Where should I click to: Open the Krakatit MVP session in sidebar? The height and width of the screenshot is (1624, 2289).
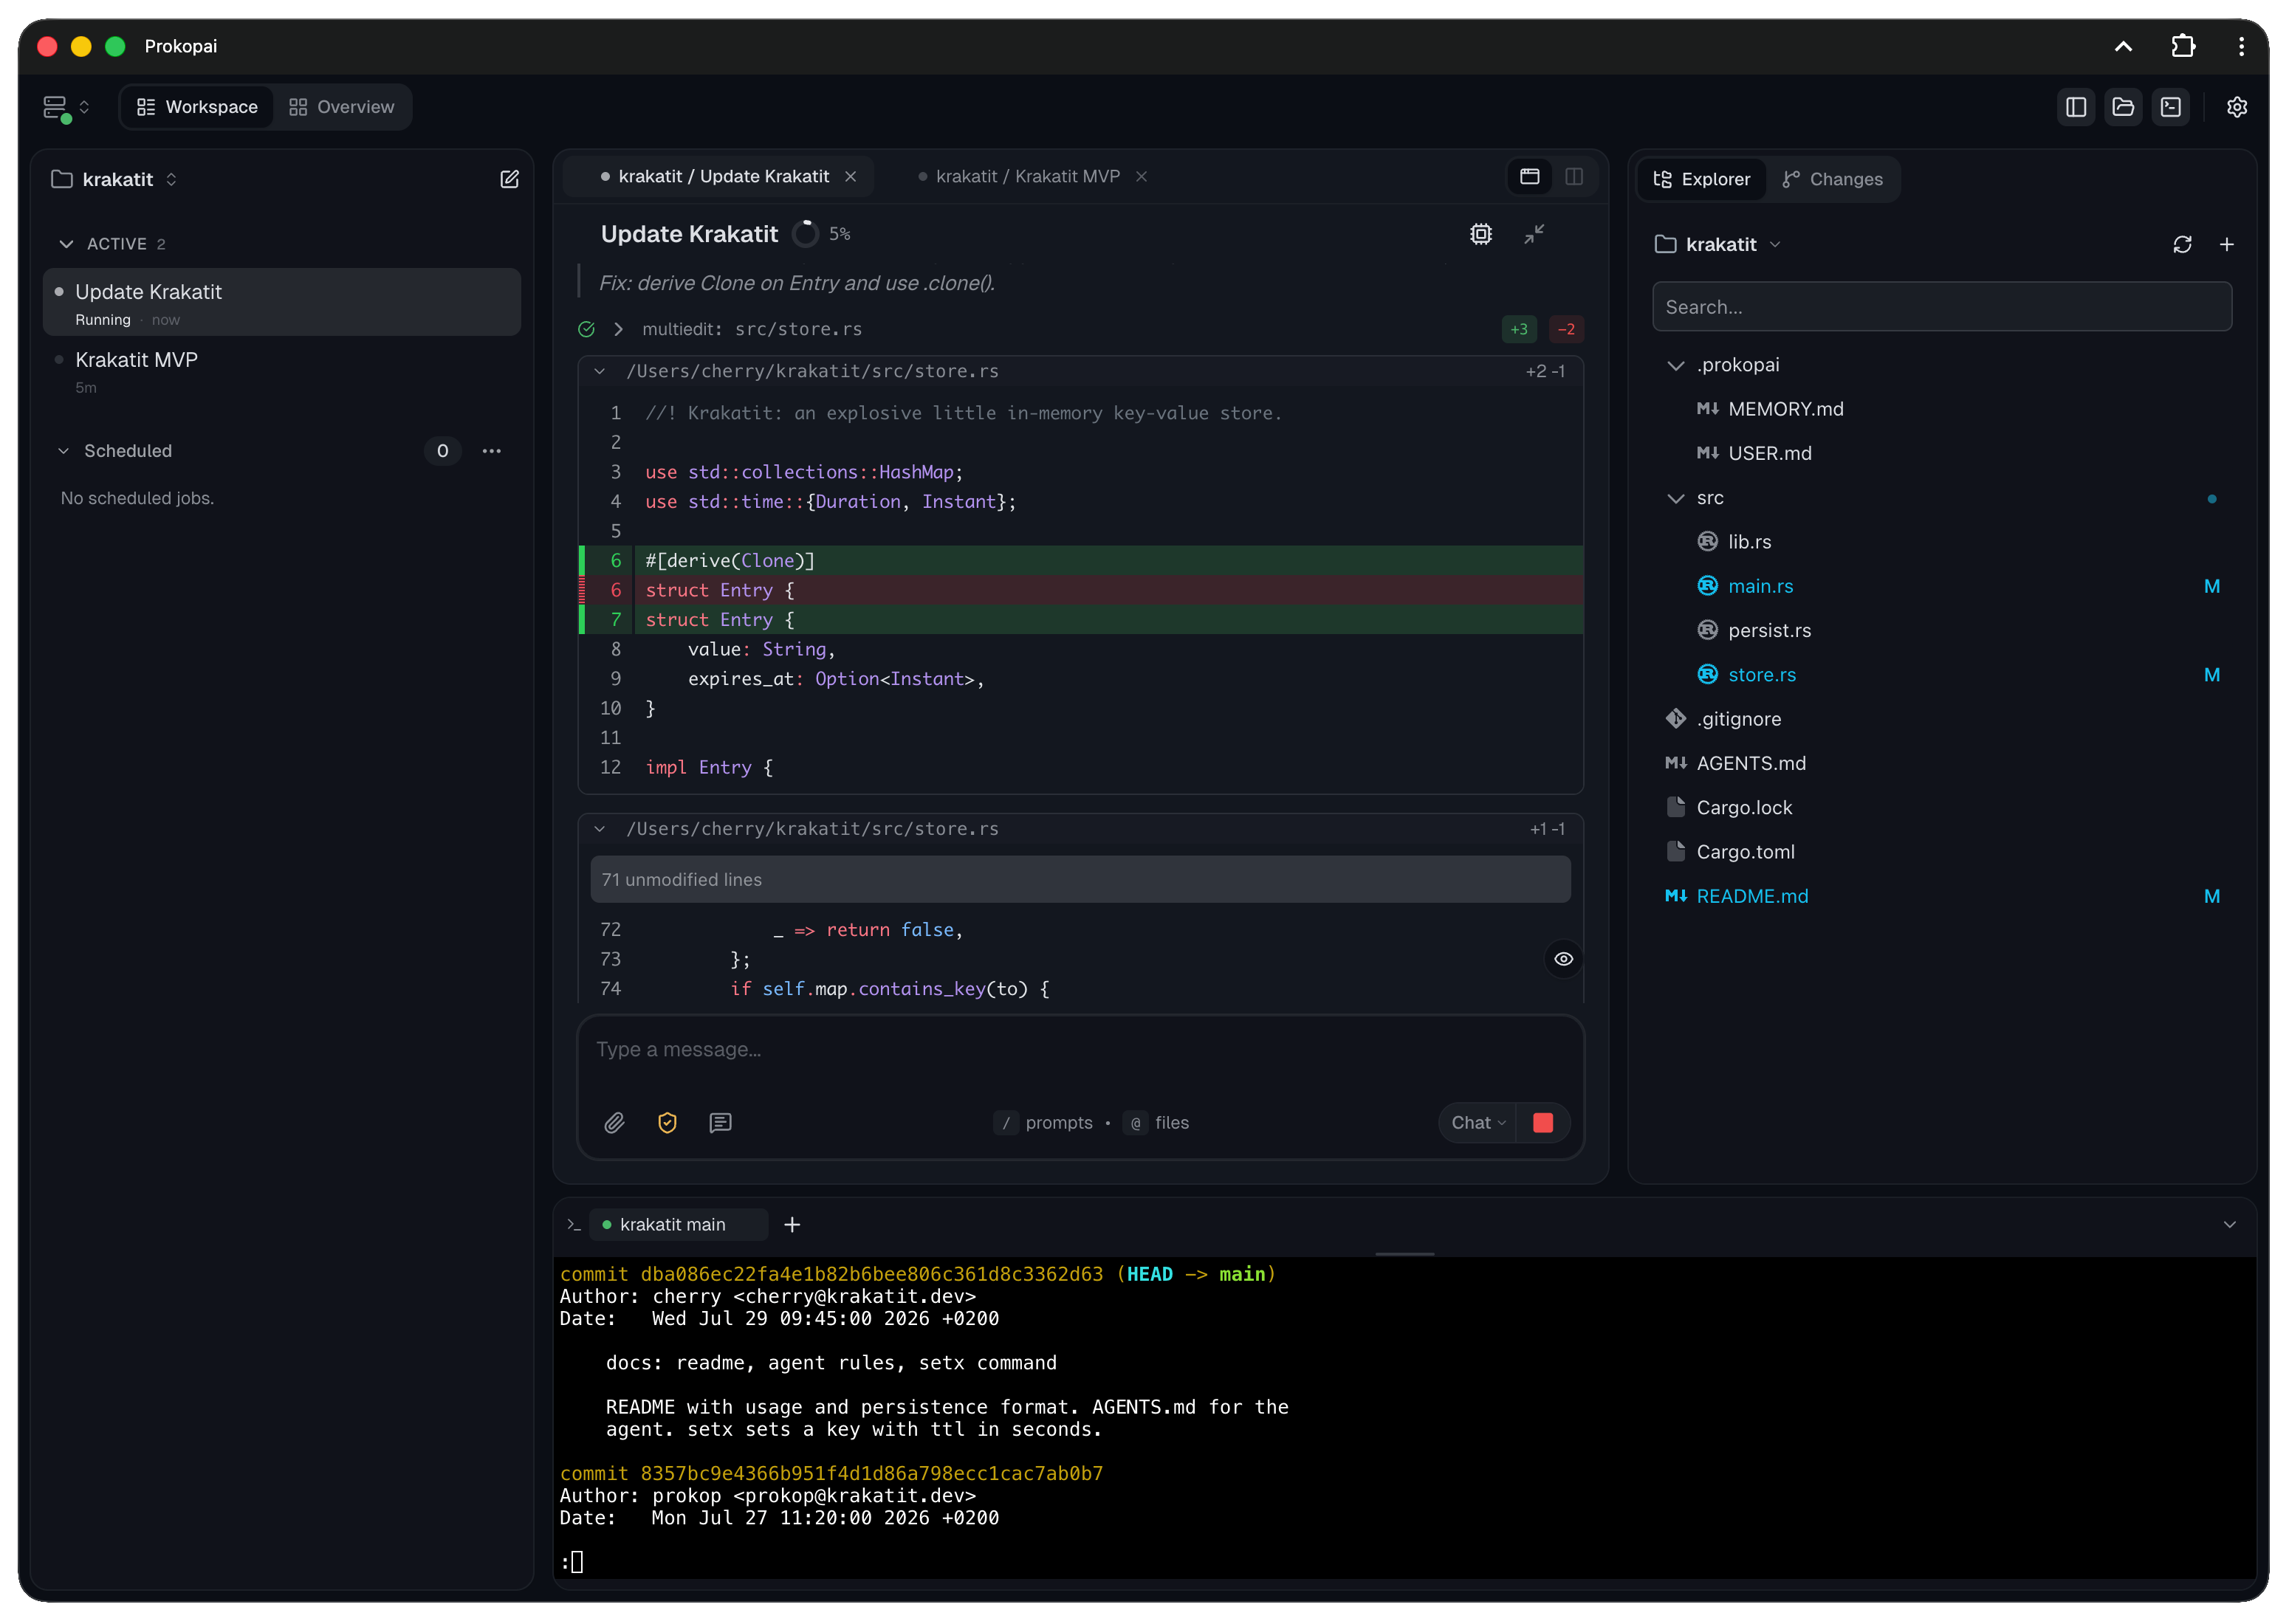coord(281,371)
